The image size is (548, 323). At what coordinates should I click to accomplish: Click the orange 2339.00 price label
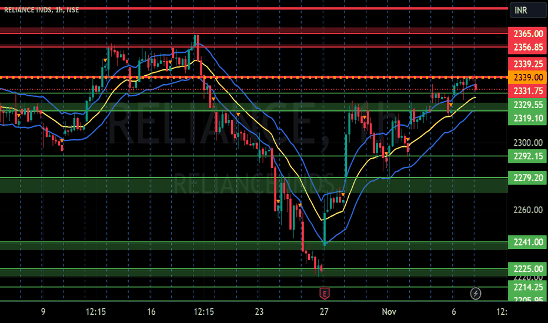click(528, 77)
